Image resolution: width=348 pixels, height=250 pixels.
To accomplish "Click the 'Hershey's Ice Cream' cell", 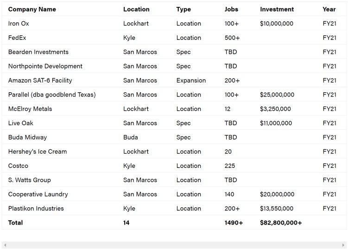I will tap(37, 152).
